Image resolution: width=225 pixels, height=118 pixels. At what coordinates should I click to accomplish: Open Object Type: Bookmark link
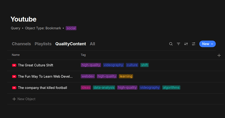pos(43,28)
